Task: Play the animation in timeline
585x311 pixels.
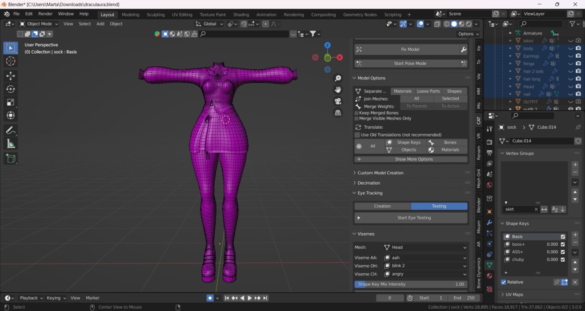Action: [250, 298]
